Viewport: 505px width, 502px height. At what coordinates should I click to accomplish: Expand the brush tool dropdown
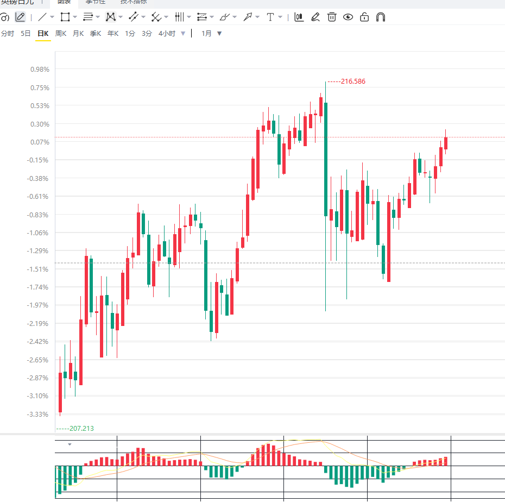click(x=235, y=17)
